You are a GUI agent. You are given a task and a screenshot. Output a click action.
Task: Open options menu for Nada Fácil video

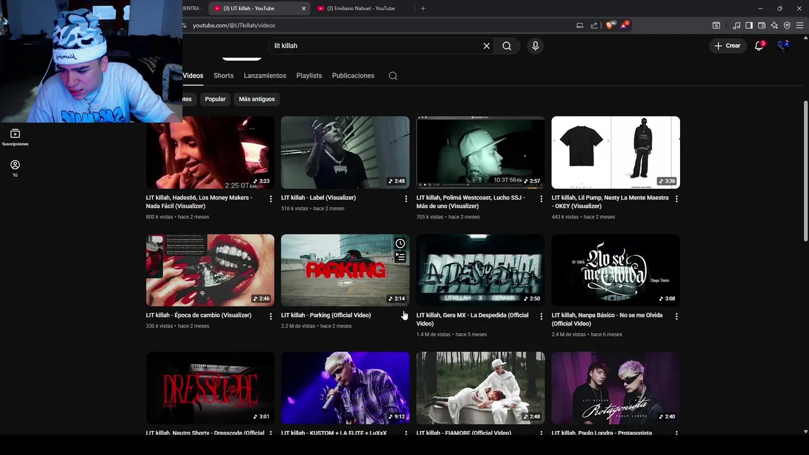(x=271, y=198)
